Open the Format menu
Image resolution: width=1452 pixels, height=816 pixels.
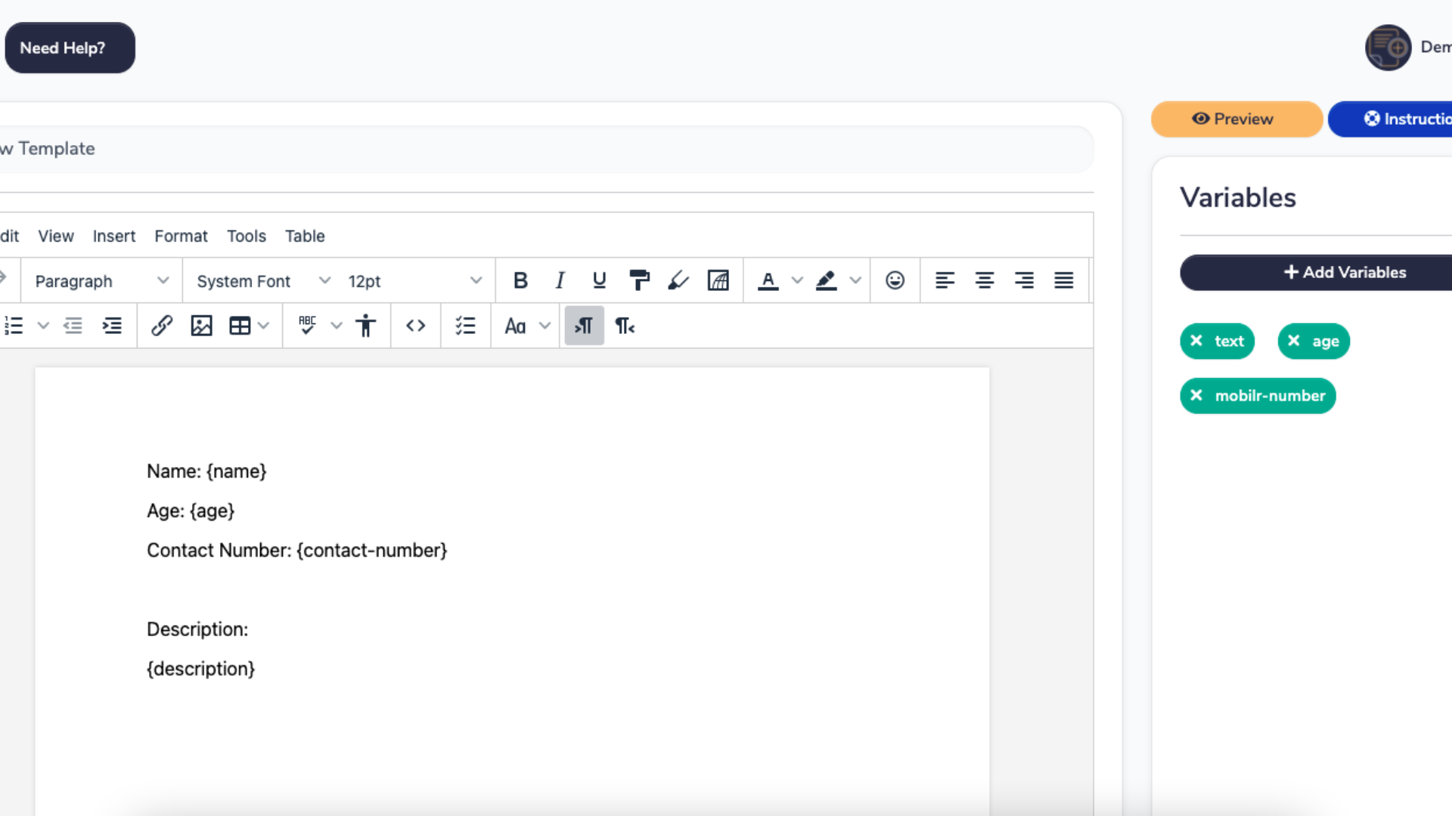pyautogui.click(x=181, y=236)
